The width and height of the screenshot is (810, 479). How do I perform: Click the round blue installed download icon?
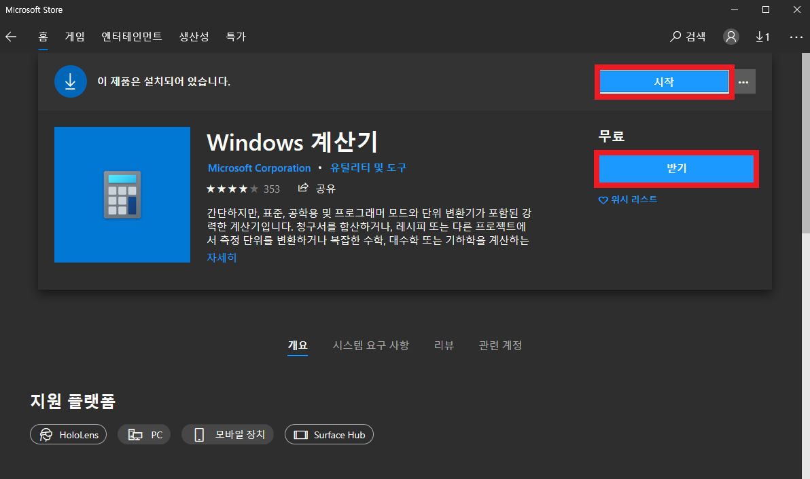[x=70, y=81]
